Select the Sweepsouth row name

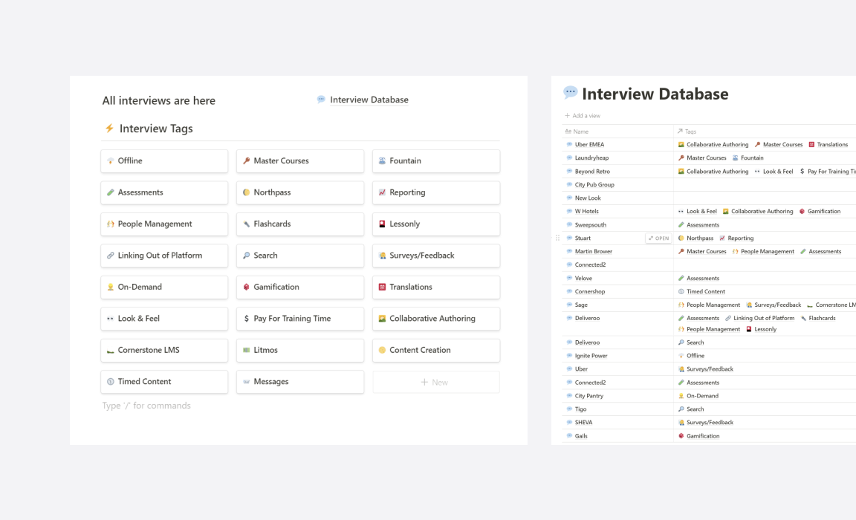(591, 225)
